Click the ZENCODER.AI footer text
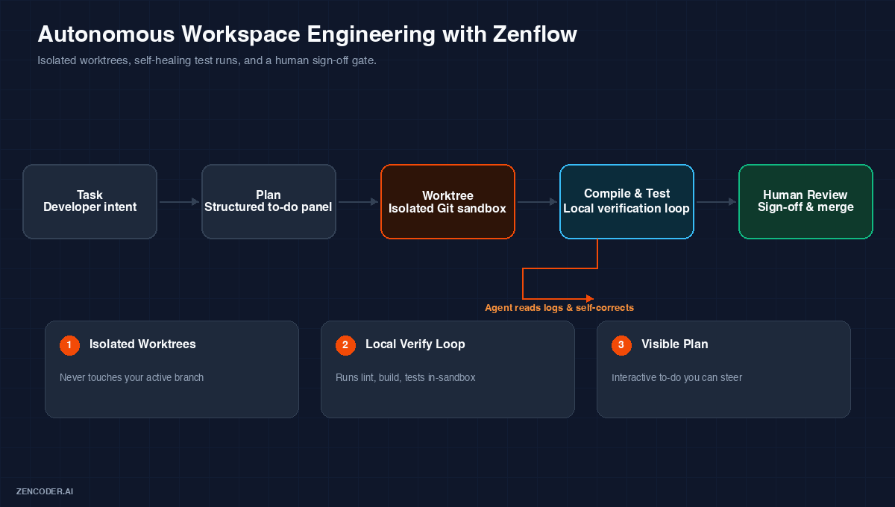The height and width of the screenshot is (507, 895). (x=45, y=491)
